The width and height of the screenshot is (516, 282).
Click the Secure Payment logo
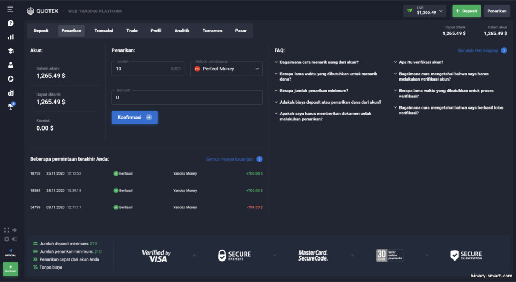pos(234,255)
